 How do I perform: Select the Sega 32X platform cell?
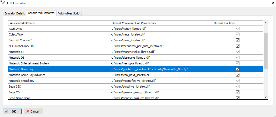59,87
